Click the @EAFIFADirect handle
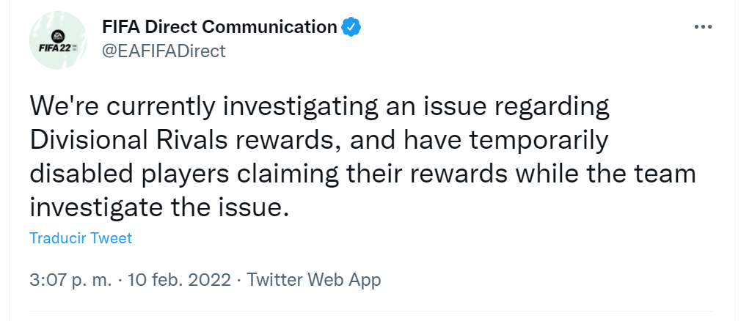 164,51
